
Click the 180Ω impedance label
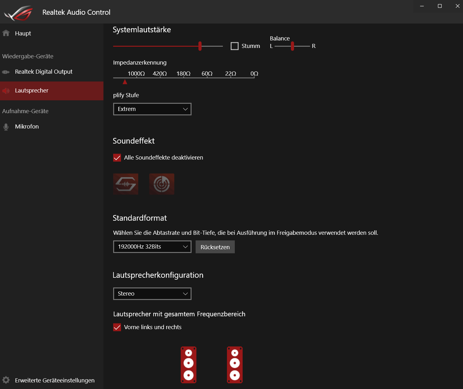[x=184, y=74]
